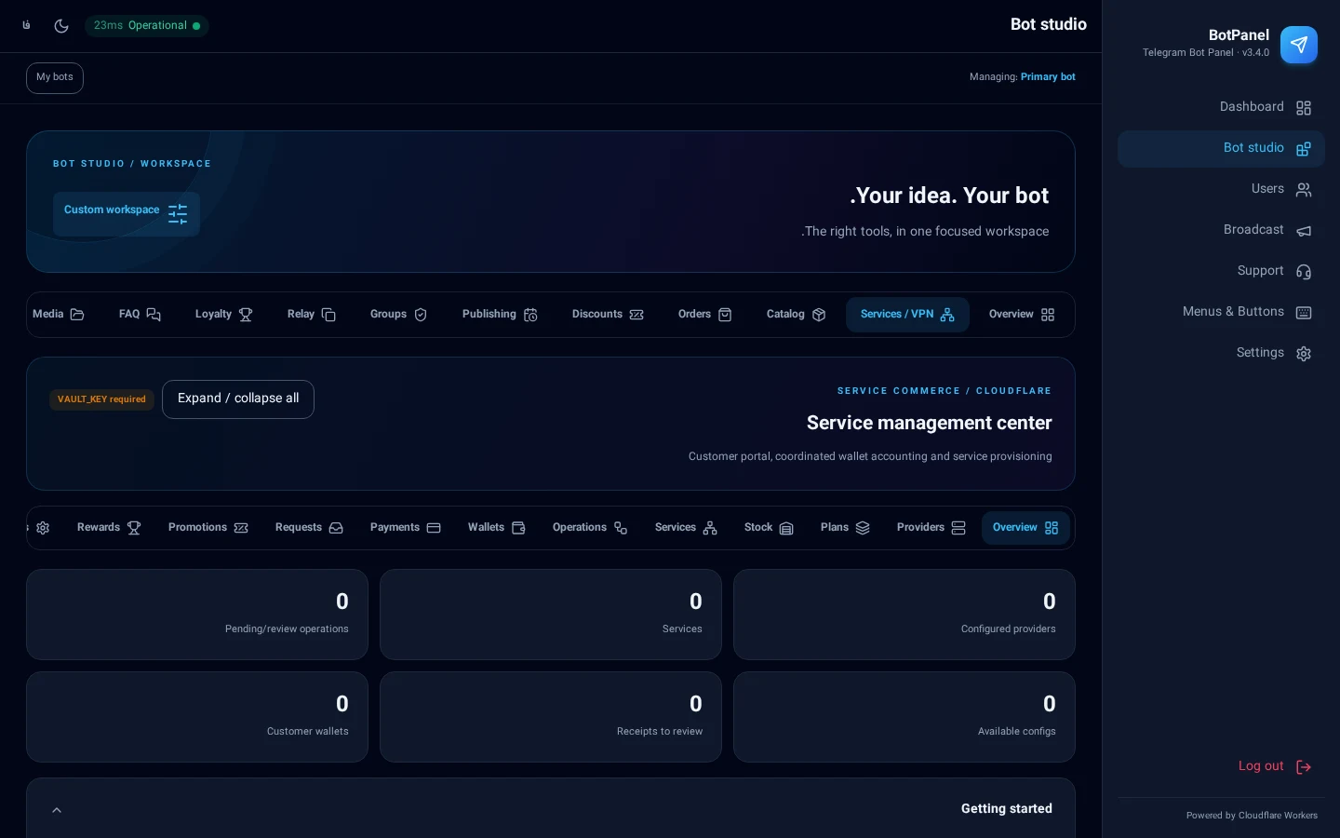Image resolution: width=1340 pixels, height=838 pixels.
Task: Open the Requests inbox sub-tab
Action: click(x=309, y=528)
